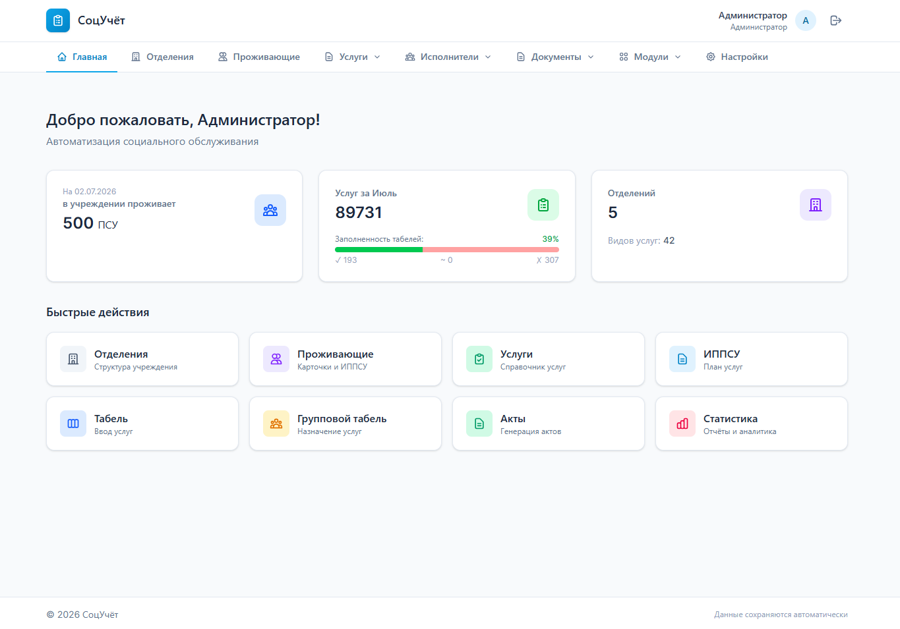Open the Отделения menu item
900x629 pixels.
(162, 57)
